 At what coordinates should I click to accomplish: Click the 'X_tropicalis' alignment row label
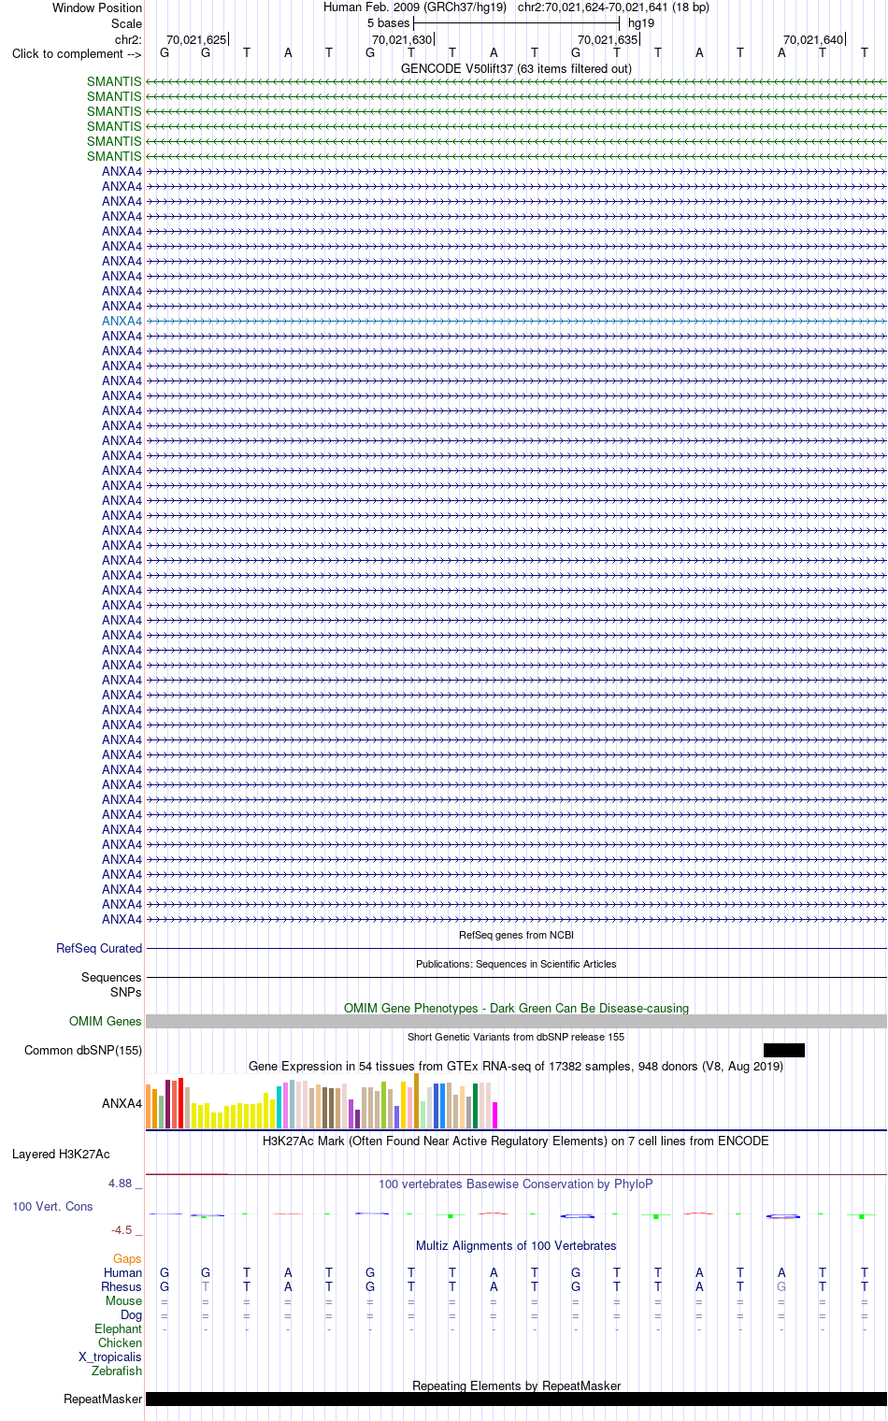pyautogui.click(x=110, y=1356)
